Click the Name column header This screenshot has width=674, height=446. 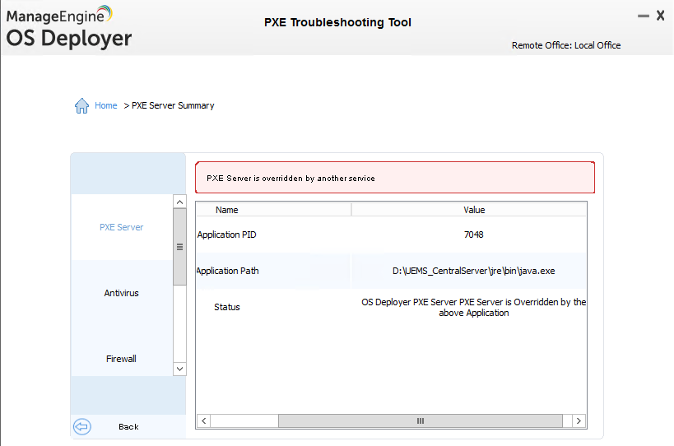[274, 210]
